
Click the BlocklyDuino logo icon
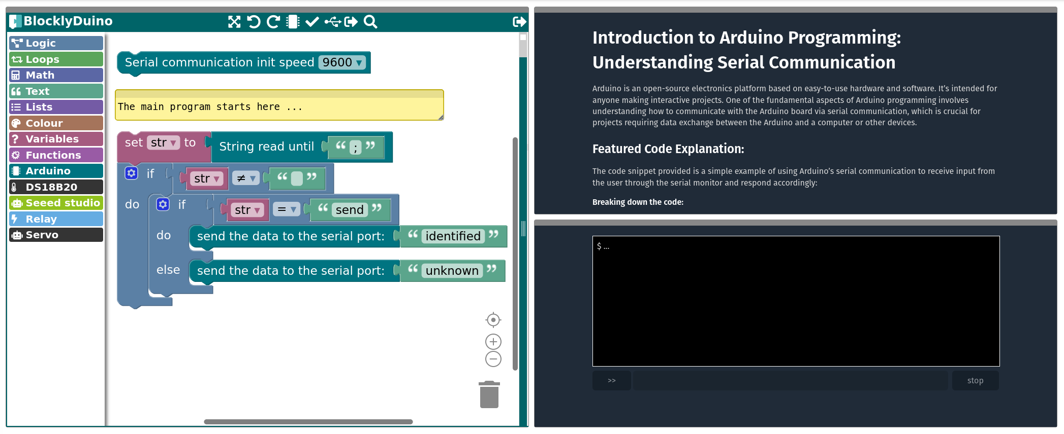click(x=16, y=21)
